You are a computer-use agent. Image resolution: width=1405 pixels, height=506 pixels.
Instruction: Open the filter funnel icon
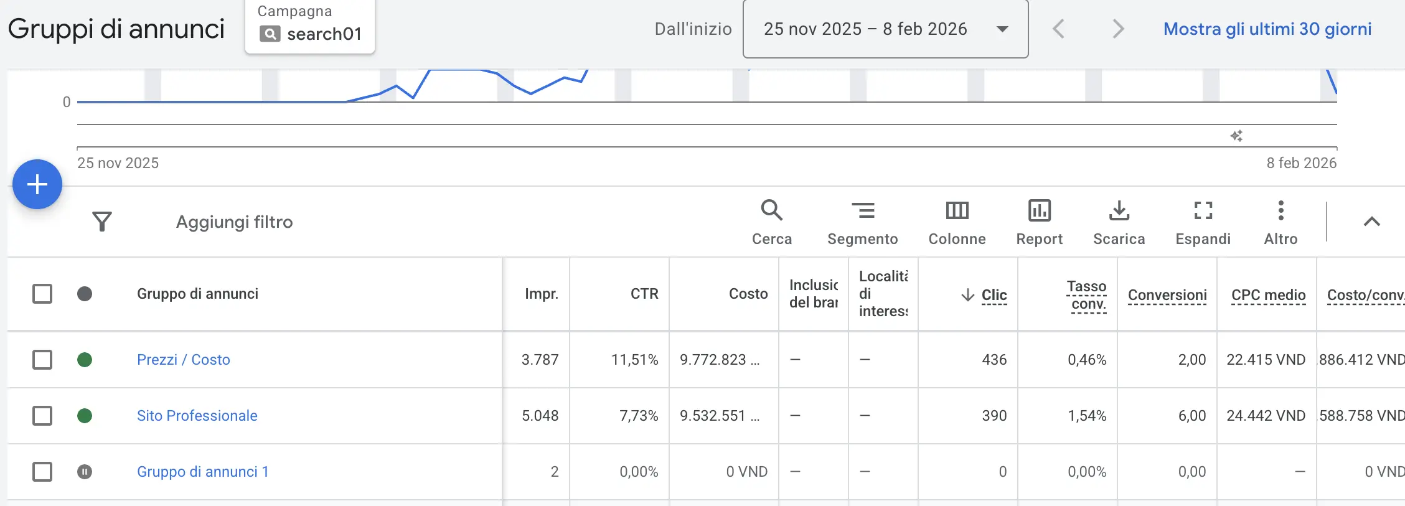point(102,222)
